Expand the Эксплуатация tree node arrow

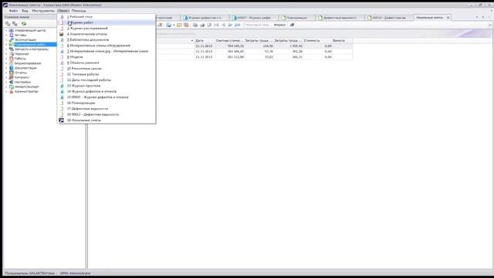tap(6, 39)
